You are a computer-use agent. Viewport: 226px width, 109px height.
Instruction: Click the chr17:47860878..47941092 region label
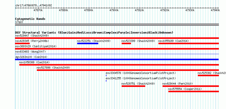(34, 5)
